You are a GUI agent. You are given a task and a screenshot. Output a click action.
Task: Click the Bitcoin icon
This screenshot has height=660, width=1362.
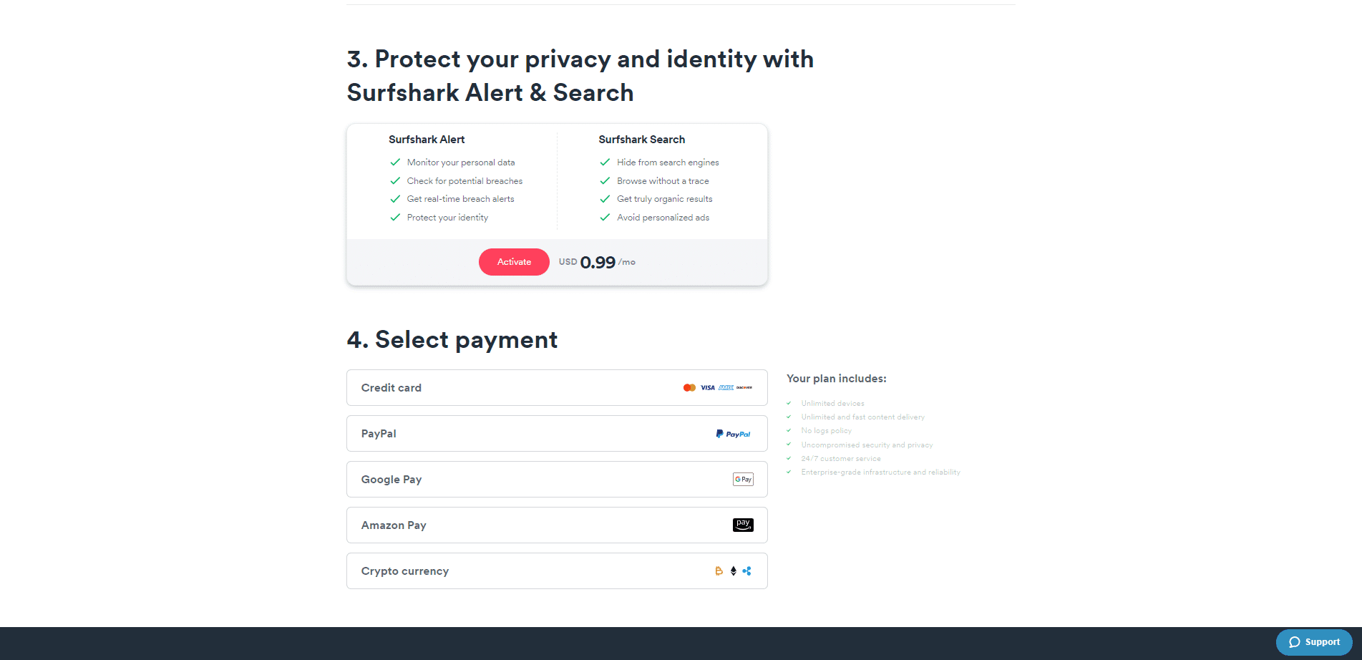click(719, 571)
